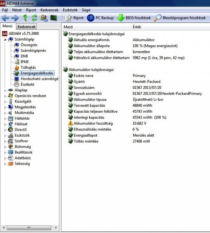Expand the Beállítások tree node

5,153
